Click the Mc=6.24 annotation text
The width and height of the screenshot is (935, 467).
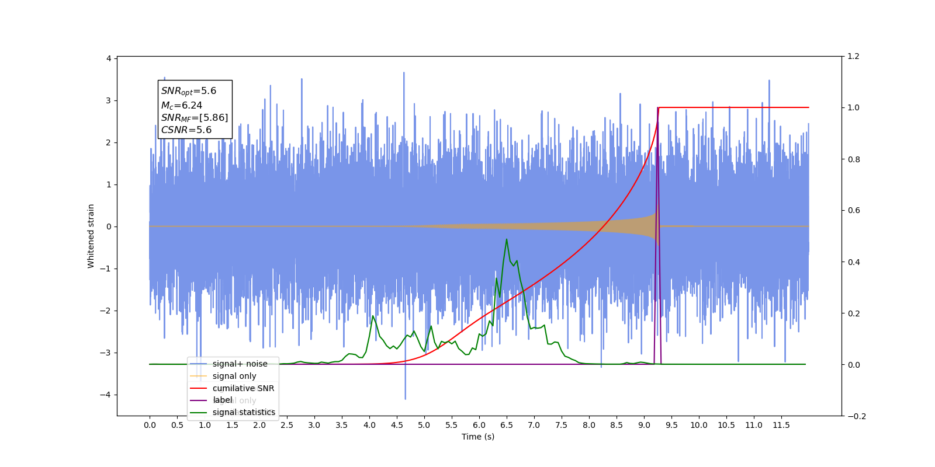182,105
